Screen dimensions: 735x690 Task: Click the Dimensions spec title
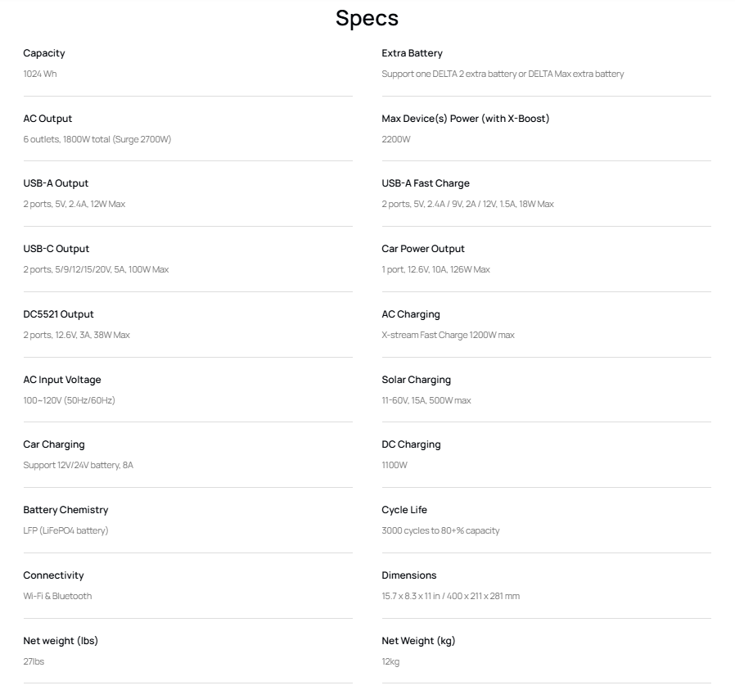pos(408,575)
